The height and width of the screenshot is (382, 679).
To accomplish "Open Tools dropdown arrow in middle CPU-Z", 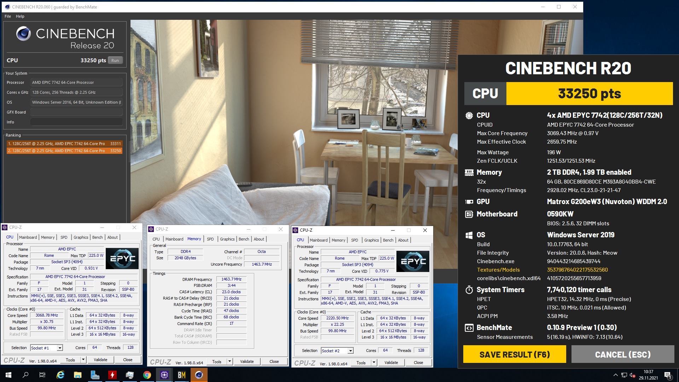I will 230,361.
